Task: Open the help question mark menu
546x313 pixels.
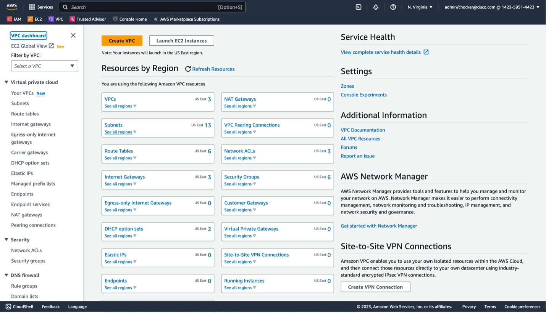Action: point(393,7)
